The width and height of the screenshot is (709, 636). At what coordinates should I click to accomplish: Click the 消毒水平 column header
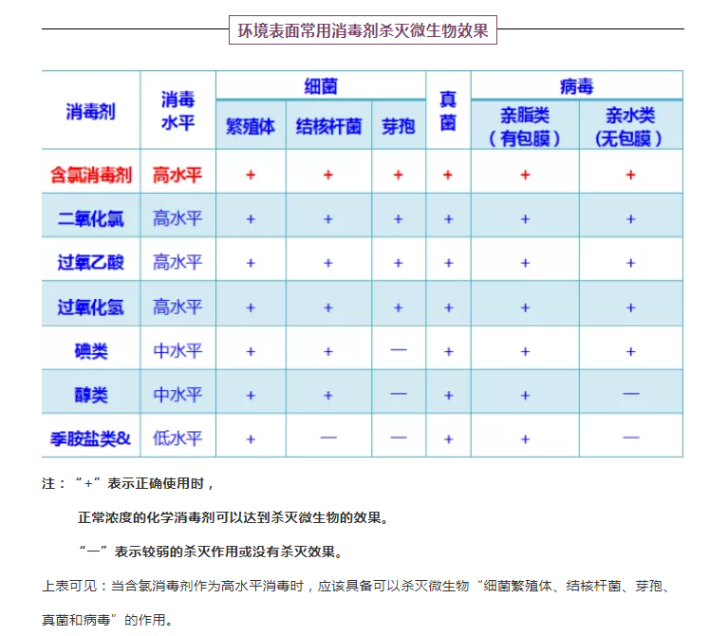177,111
